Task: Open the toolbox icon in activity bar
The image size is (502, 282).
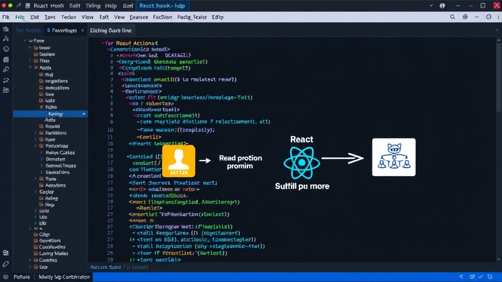Action: pos(6,91)
